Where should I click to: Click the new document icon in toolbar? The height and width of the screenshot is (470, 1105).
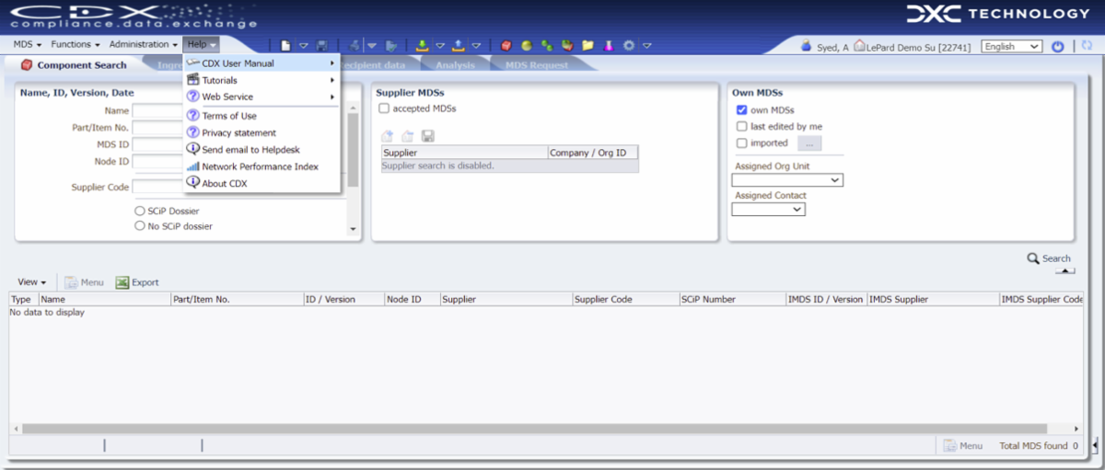[x=285, y=45]
